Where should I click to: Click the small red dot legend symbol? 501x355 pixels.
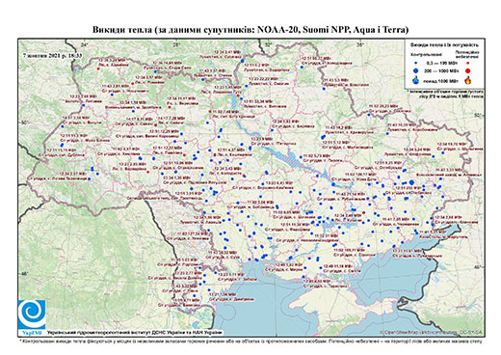pyautogui.click(x=467, y=63)
